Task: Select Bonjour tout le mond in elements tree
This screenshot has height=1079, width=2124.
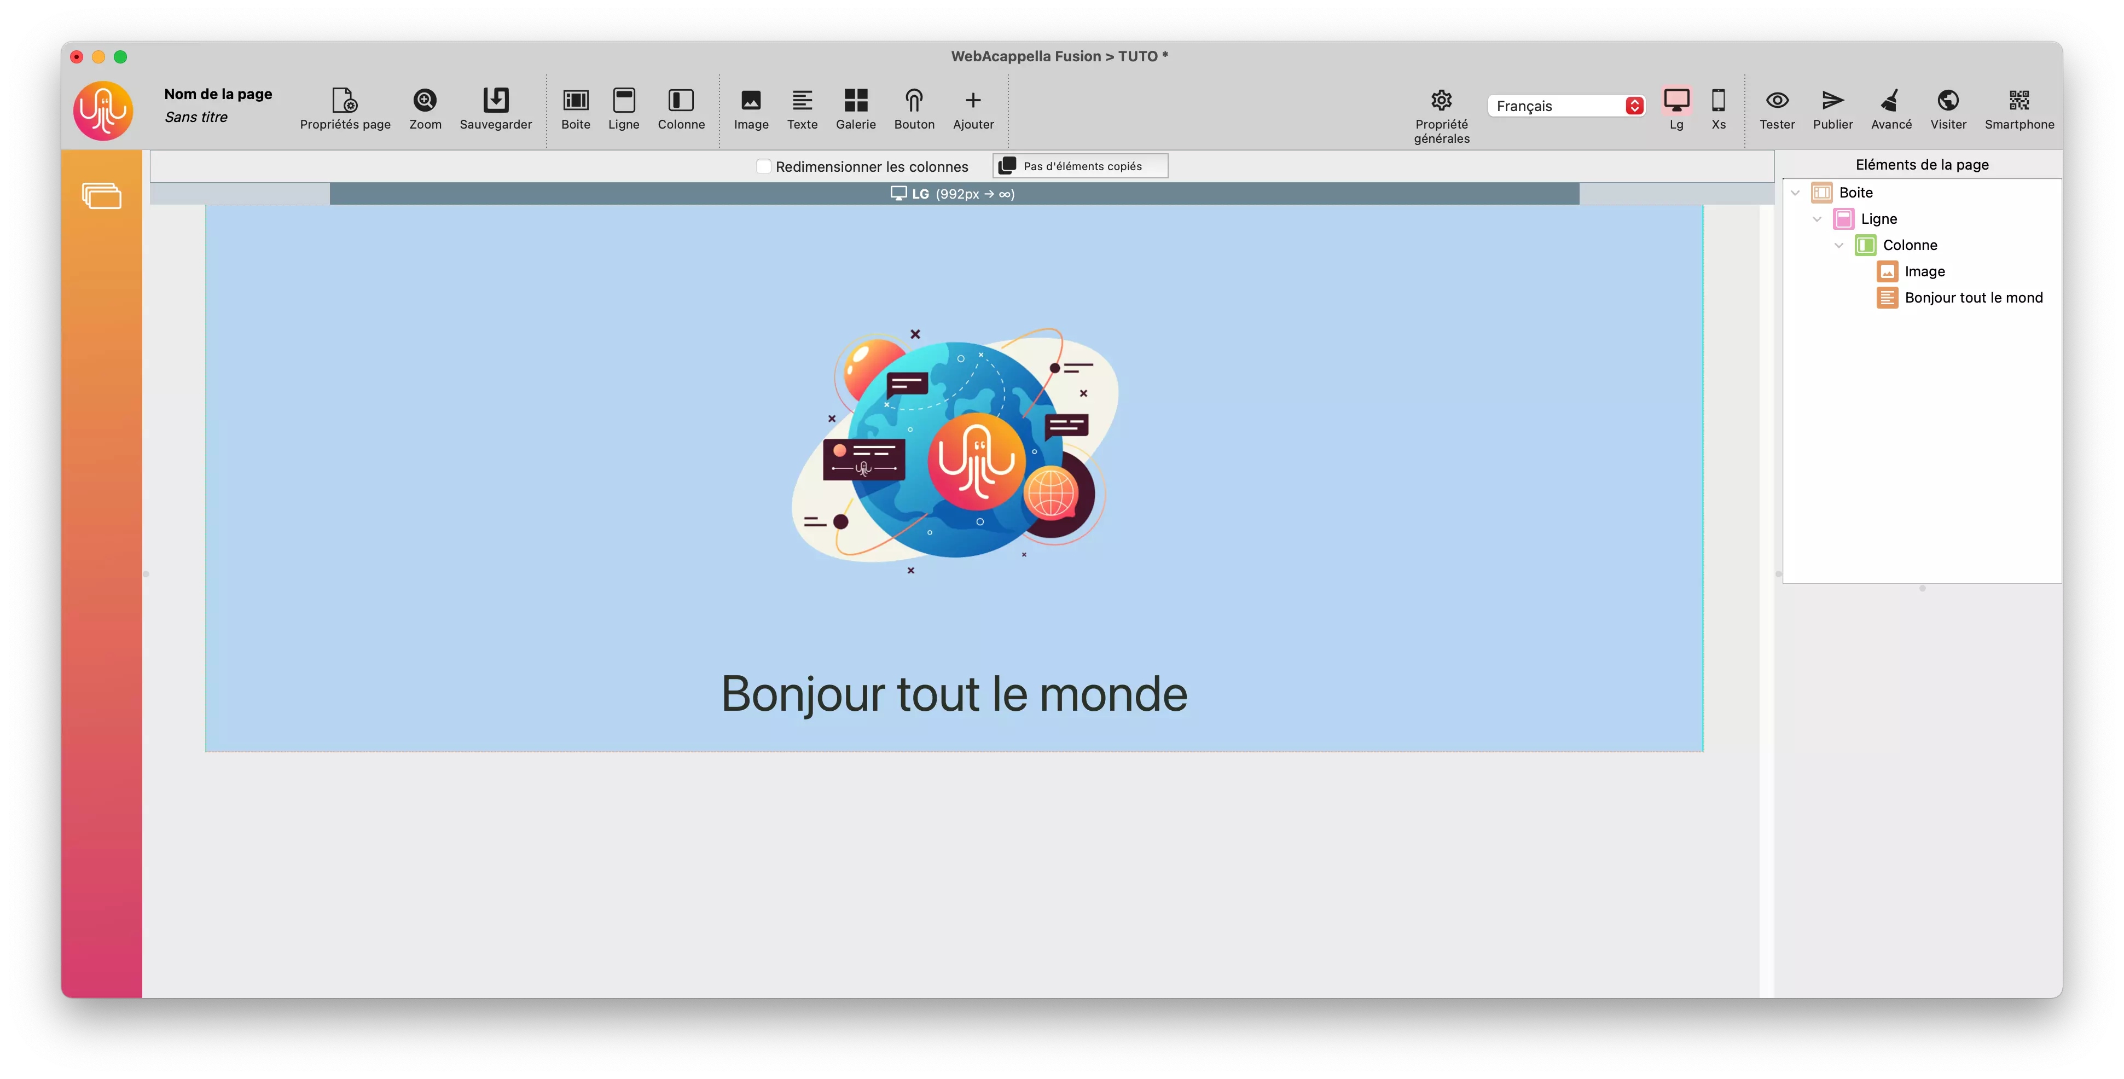Action: [1974, 298]
